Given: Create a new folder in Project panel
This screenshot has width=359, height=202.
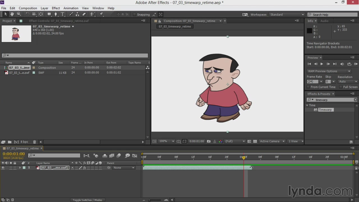Looking at the screenshot, I should click(10, 142).
